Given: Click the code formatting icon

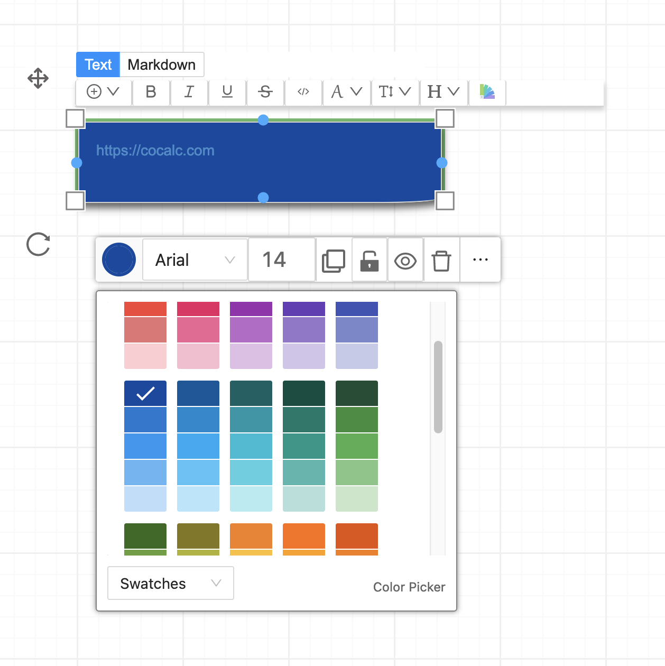Looking at the screenshot, I should [x=303, y=92].
